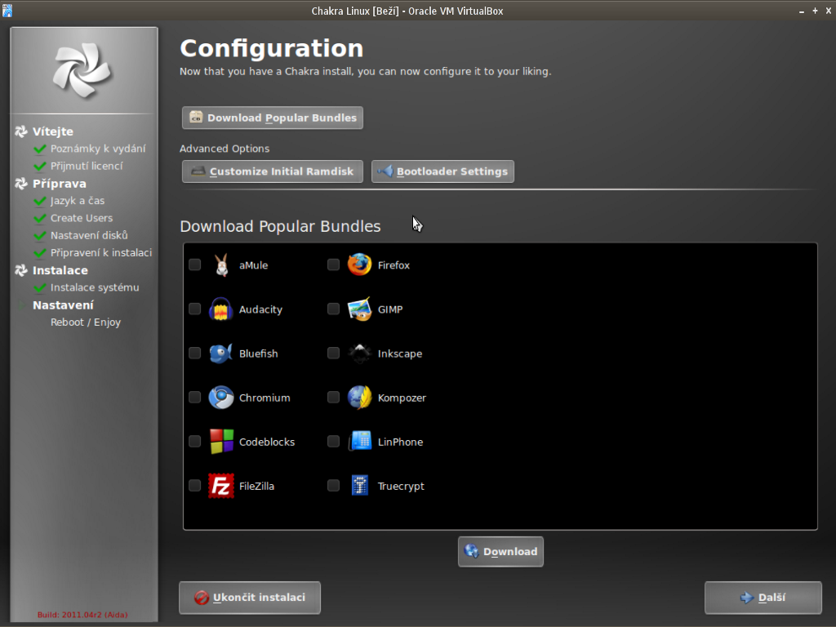Click the Build 2011.04r2 (Aida) text

(82, 615)
